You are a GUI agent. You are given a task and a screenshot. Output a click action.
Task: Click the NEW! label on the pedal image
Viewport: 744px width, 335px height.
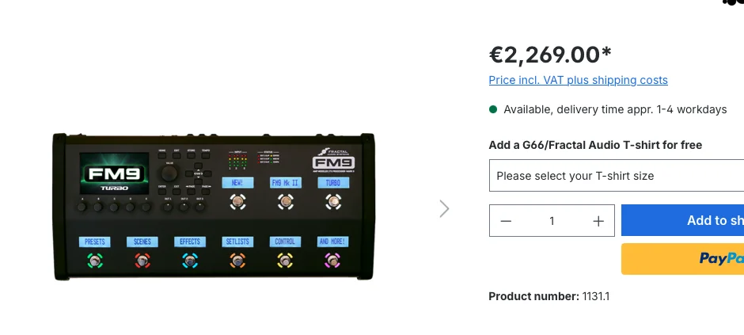[237, 183]
